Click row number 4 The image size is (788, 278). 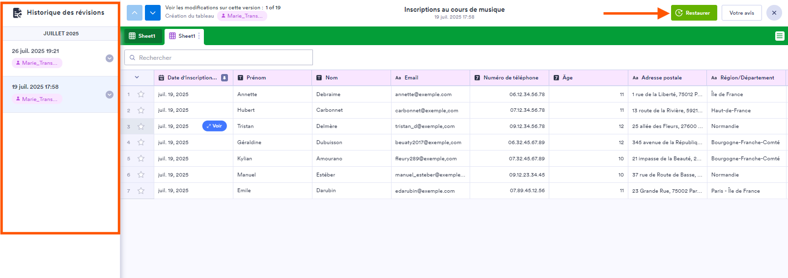coord(129,143)
